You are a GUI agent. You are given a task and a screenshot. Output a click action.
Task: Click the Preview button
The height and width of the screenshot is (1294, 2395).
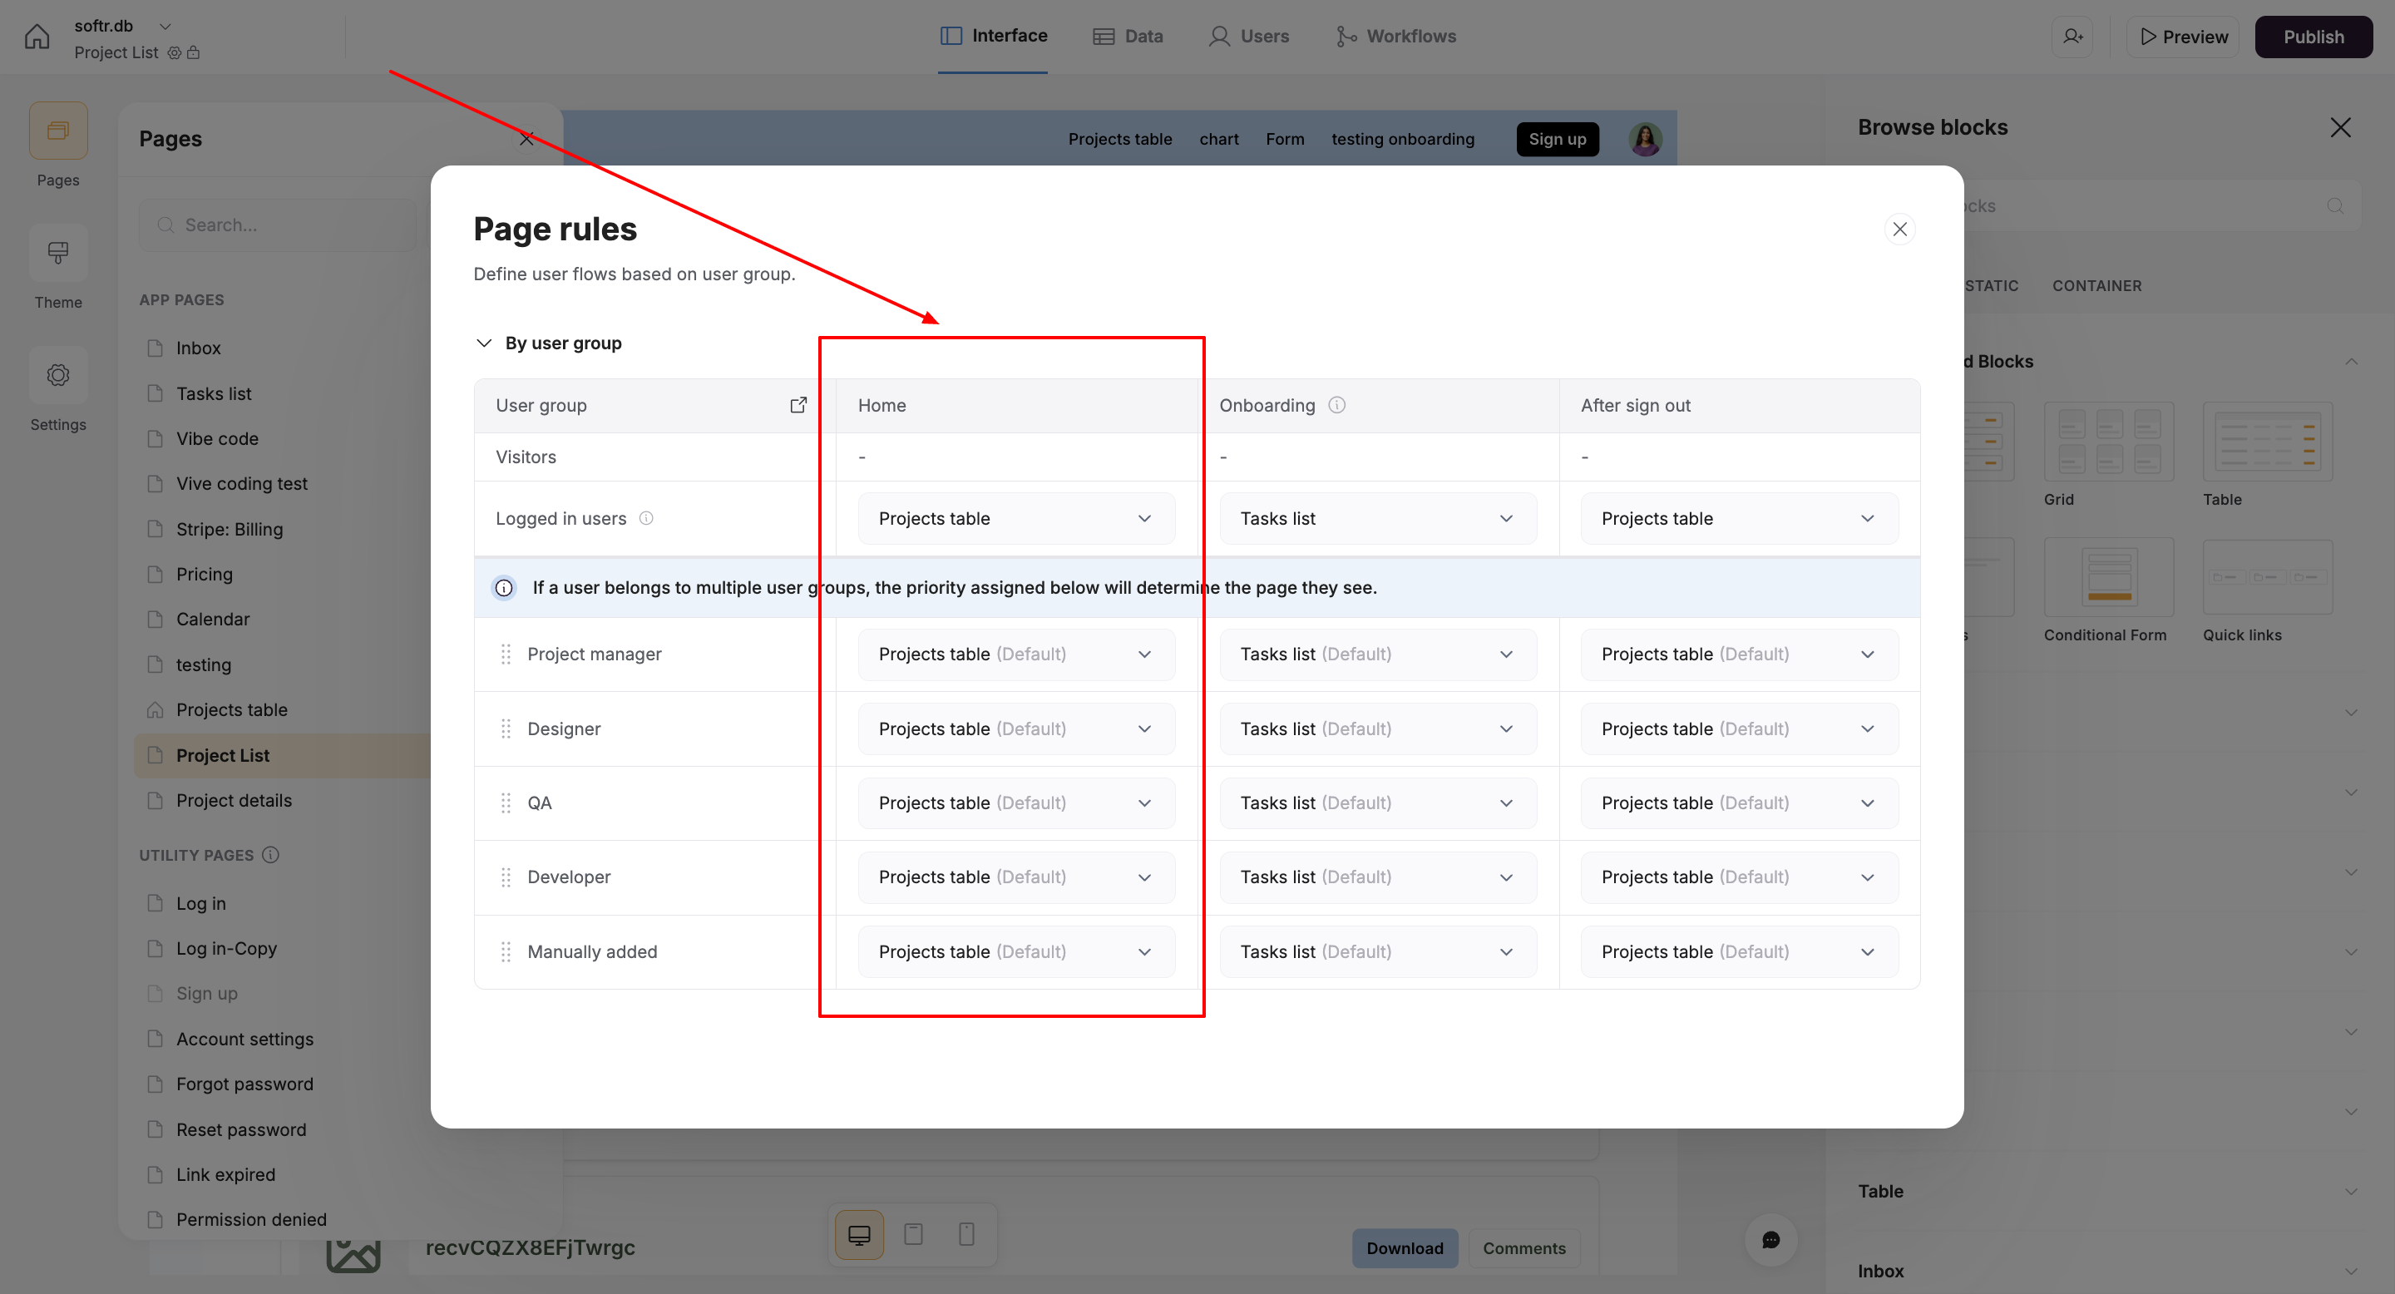pyautogui.click(x=2183, y=37)
